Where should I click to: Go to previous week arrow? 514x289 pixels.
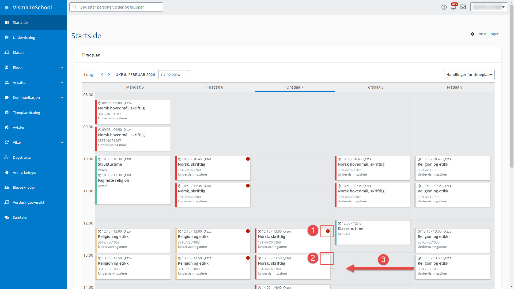point(102,75)
